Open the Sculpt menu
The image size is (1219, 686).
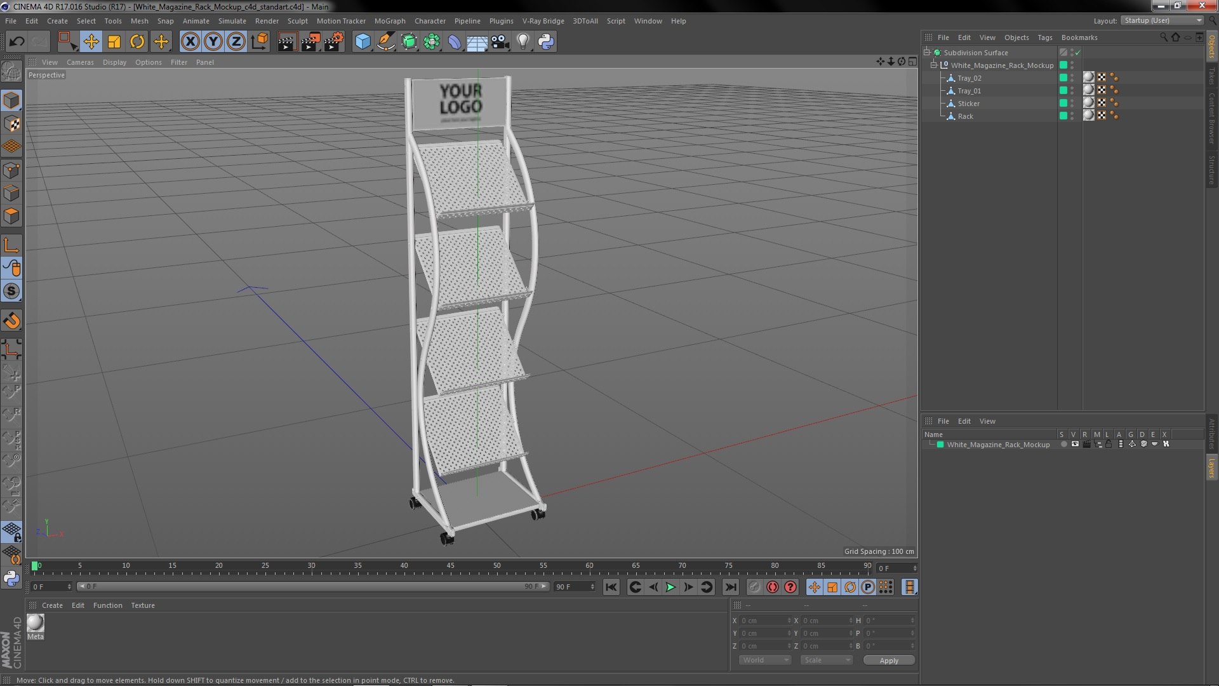point(297,21)
